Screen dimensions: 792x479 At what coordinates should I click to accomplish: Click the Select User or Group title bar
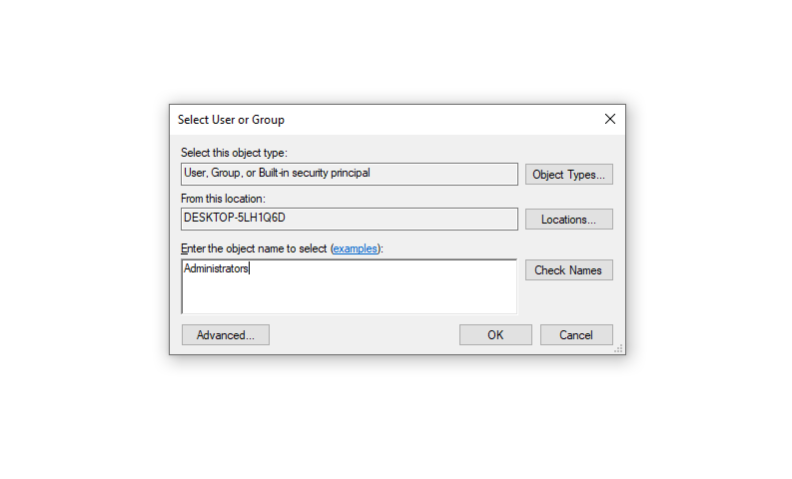[397, 119]
